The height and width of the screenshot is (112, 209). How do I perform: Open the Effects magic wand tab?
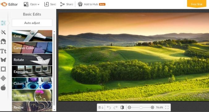coord(3,32)
